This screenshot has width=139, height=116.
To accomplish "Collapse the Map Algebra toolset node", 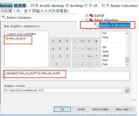I will 87,20.
